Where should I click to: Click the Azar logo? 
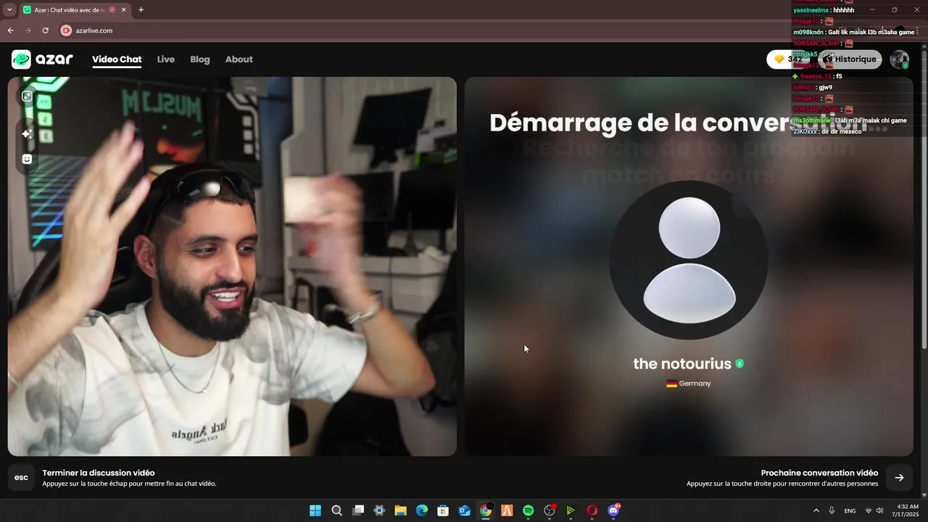pos(42,59)
